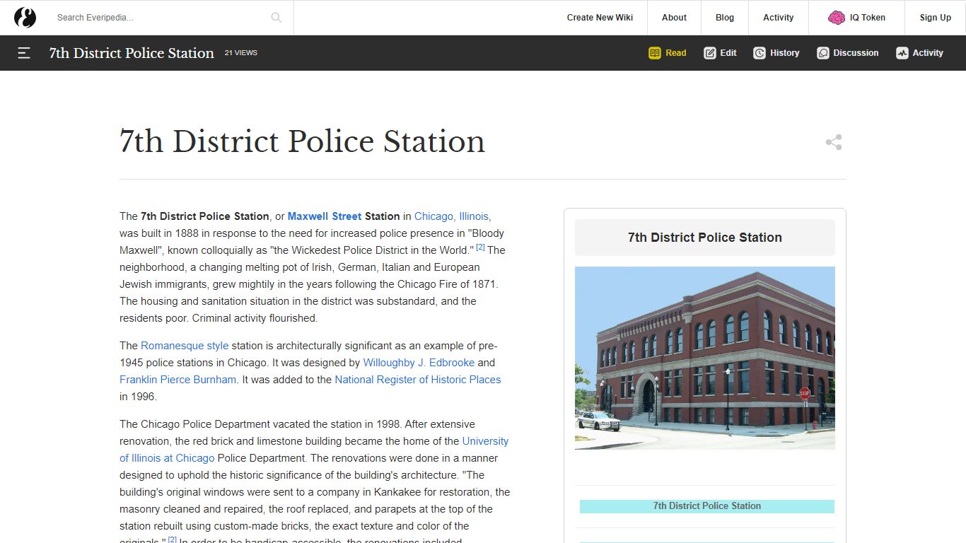Open the Willoughby J. Edbrooke link

click(419, 363)
